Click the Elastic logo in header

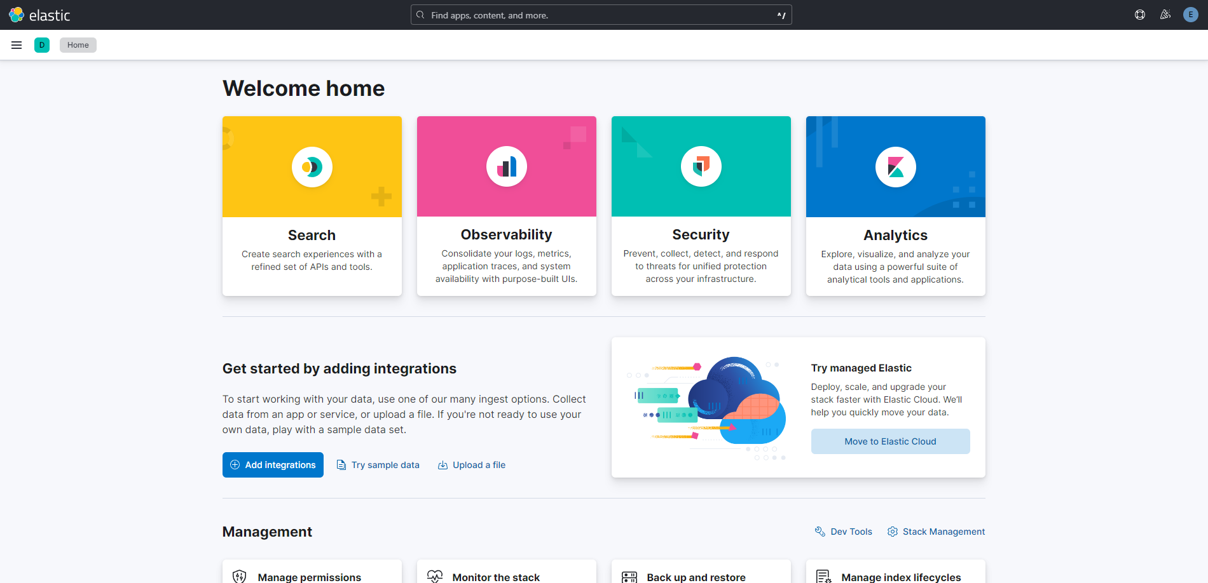(39, 15)
